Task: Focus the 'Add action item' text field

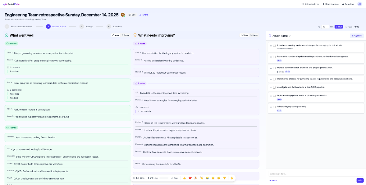Action: pos(316,174)
